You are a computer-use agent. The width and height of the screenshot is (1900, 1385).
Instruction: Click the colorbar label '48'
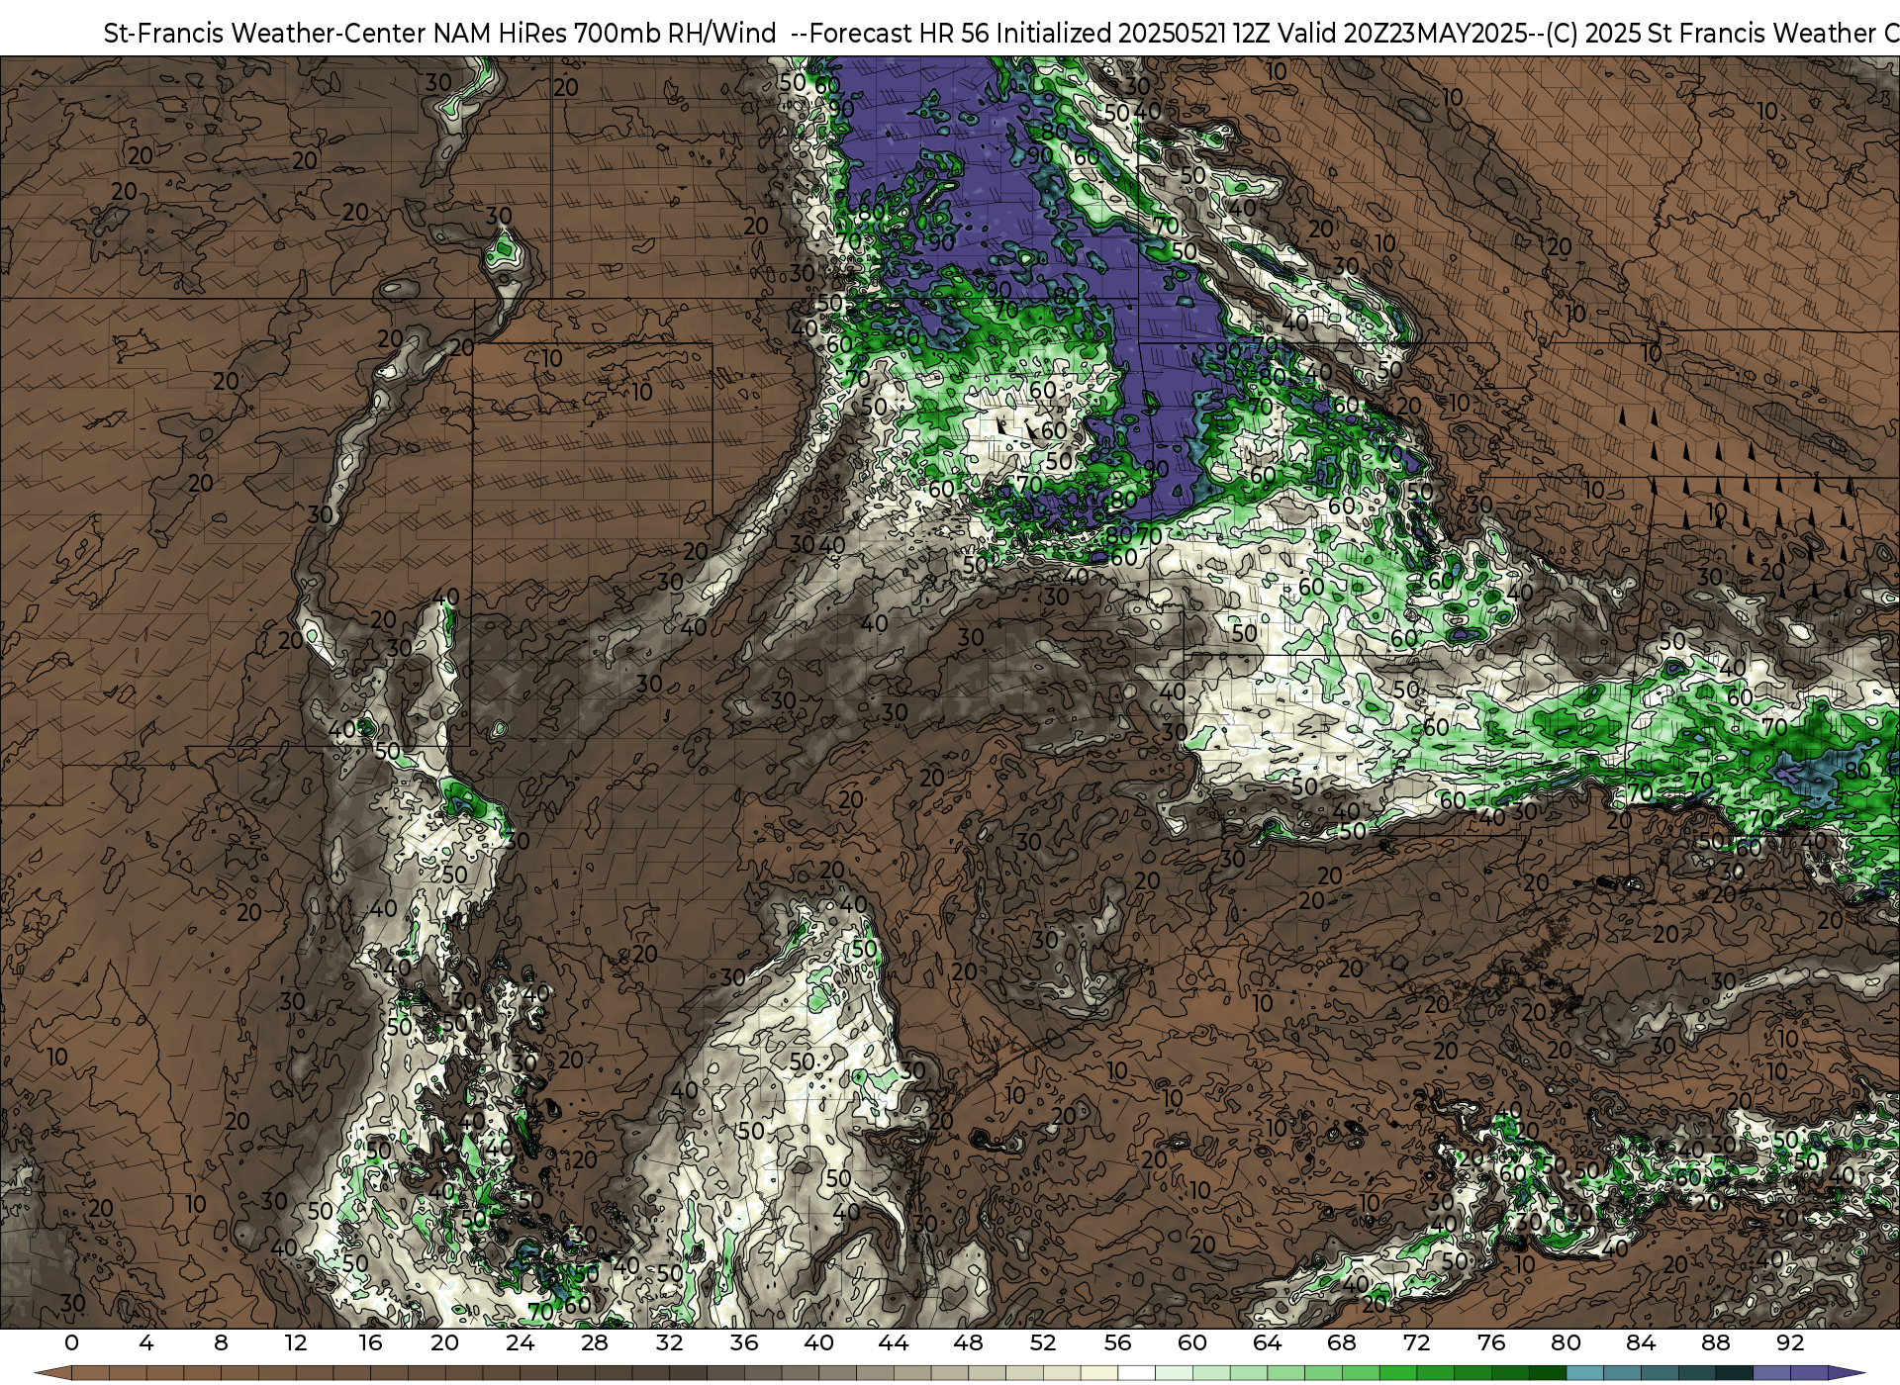(969, 1342)
